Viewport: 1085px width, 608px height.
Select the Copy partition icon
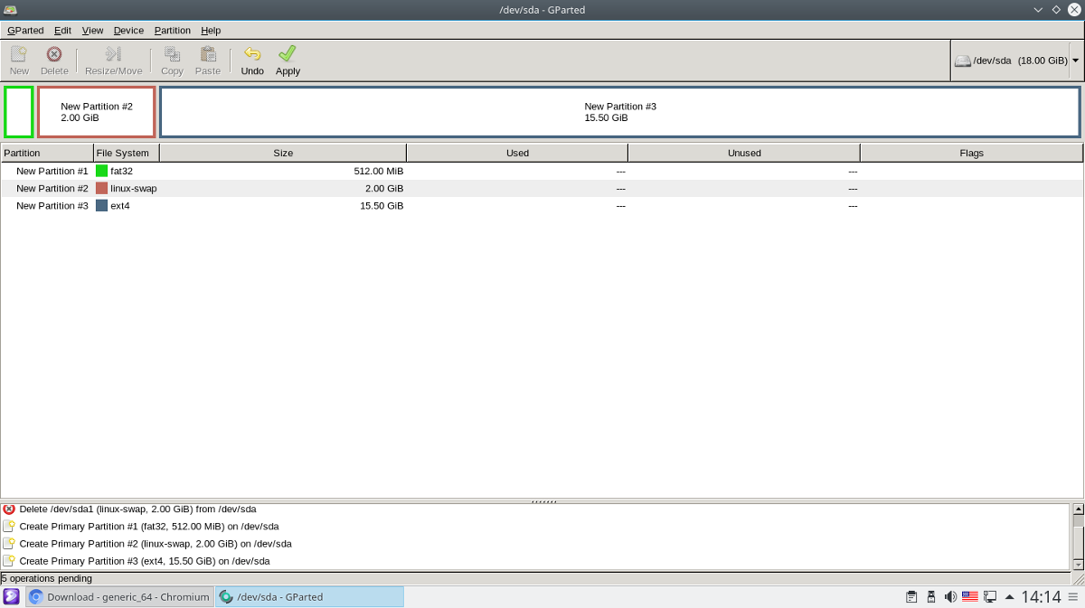tap(172, 60)
